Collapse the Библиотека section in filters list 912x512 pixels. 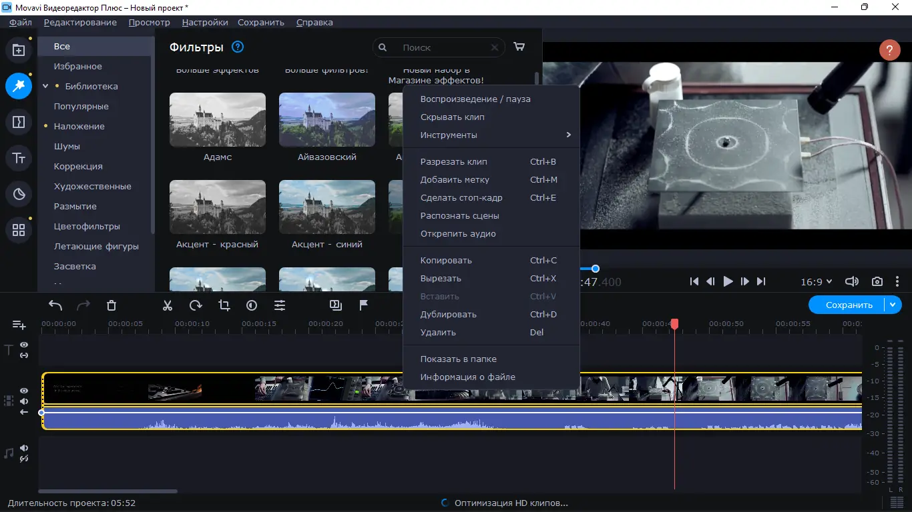(45, 86)
